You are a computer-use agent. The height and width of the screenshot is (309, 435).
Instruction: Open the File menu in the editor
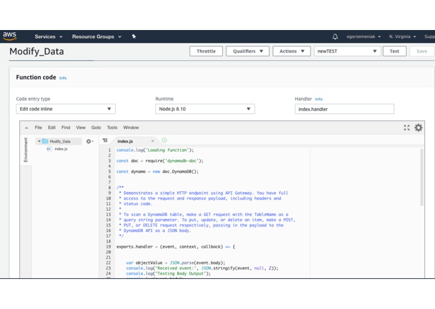[38, 128]
